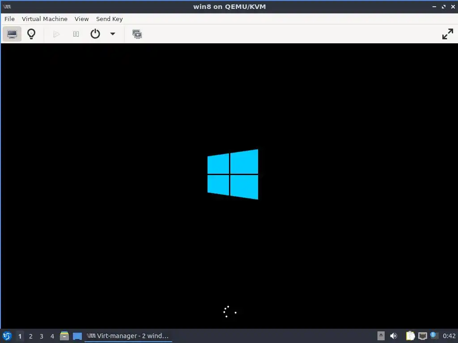This screenshot has width=458, height=343.
Task: Open the Lubuntu start menu icon
Action: coord(7,336)
